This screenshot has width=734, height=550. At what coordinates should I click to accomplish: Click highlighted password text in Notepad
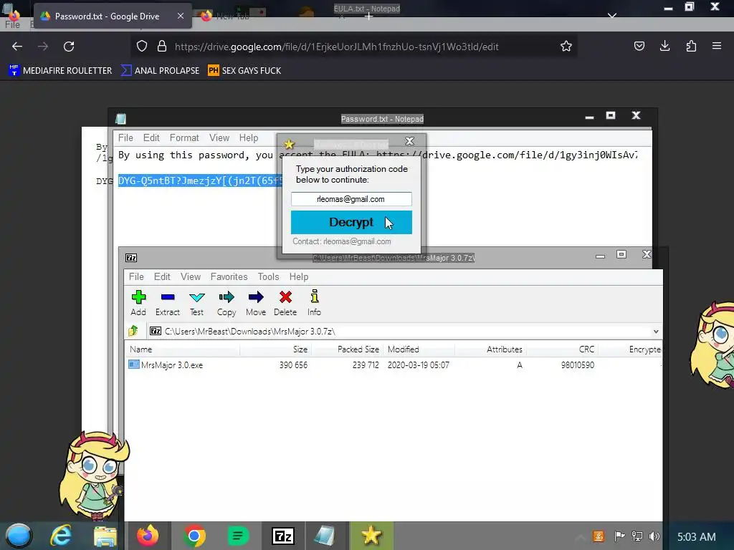click(x=199, y=181)
